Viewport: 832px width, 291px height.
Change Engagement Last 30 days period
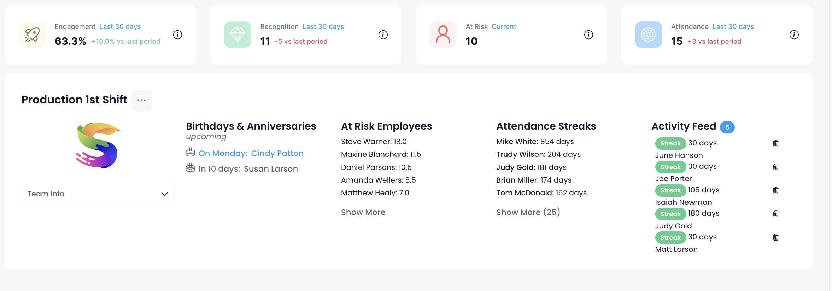(x=120, y=27)
